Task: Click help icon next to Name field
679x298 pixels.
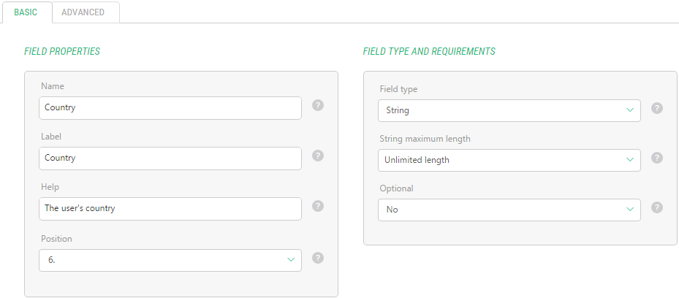Action: pos(318,105)
